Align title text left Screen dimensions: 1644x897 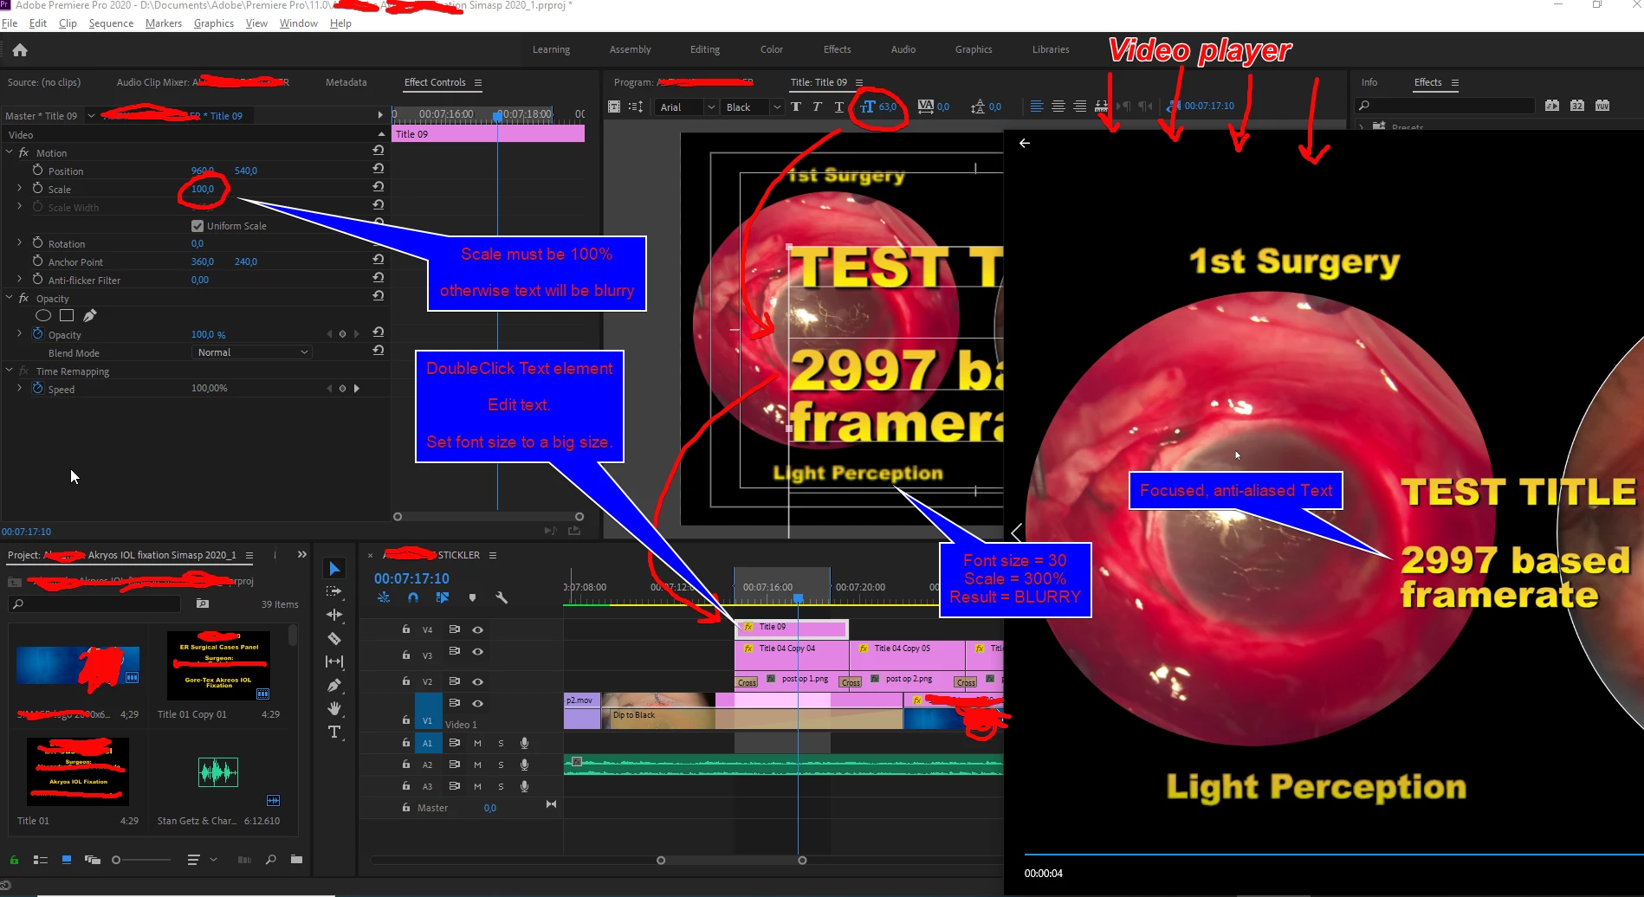(1037, 106)
